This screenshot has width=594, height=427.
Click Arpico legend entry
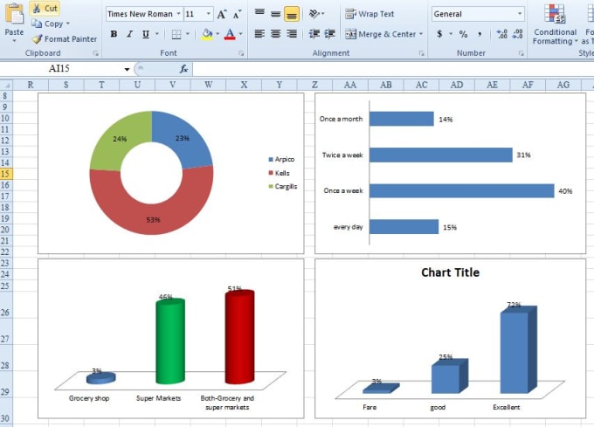pyautogui.click(x=281, y=160)
